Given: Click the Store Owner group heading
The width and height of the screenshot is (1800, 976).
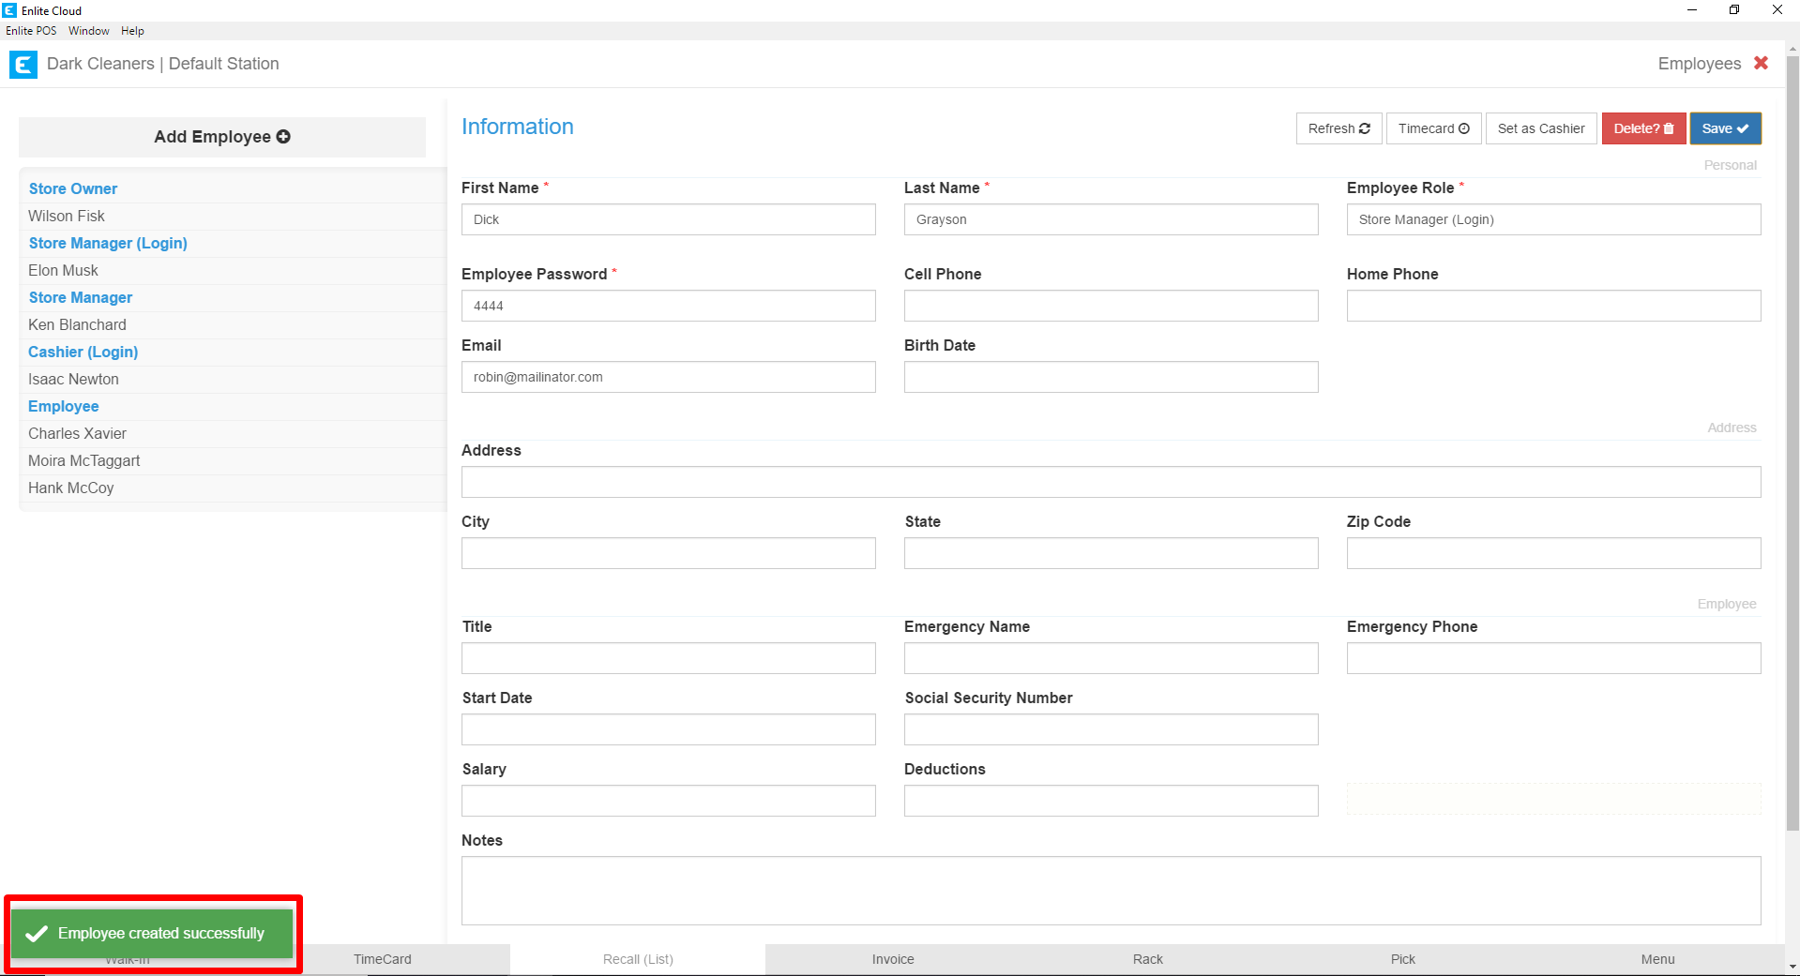Looking at the screenshot, I should tap(73, 189).
